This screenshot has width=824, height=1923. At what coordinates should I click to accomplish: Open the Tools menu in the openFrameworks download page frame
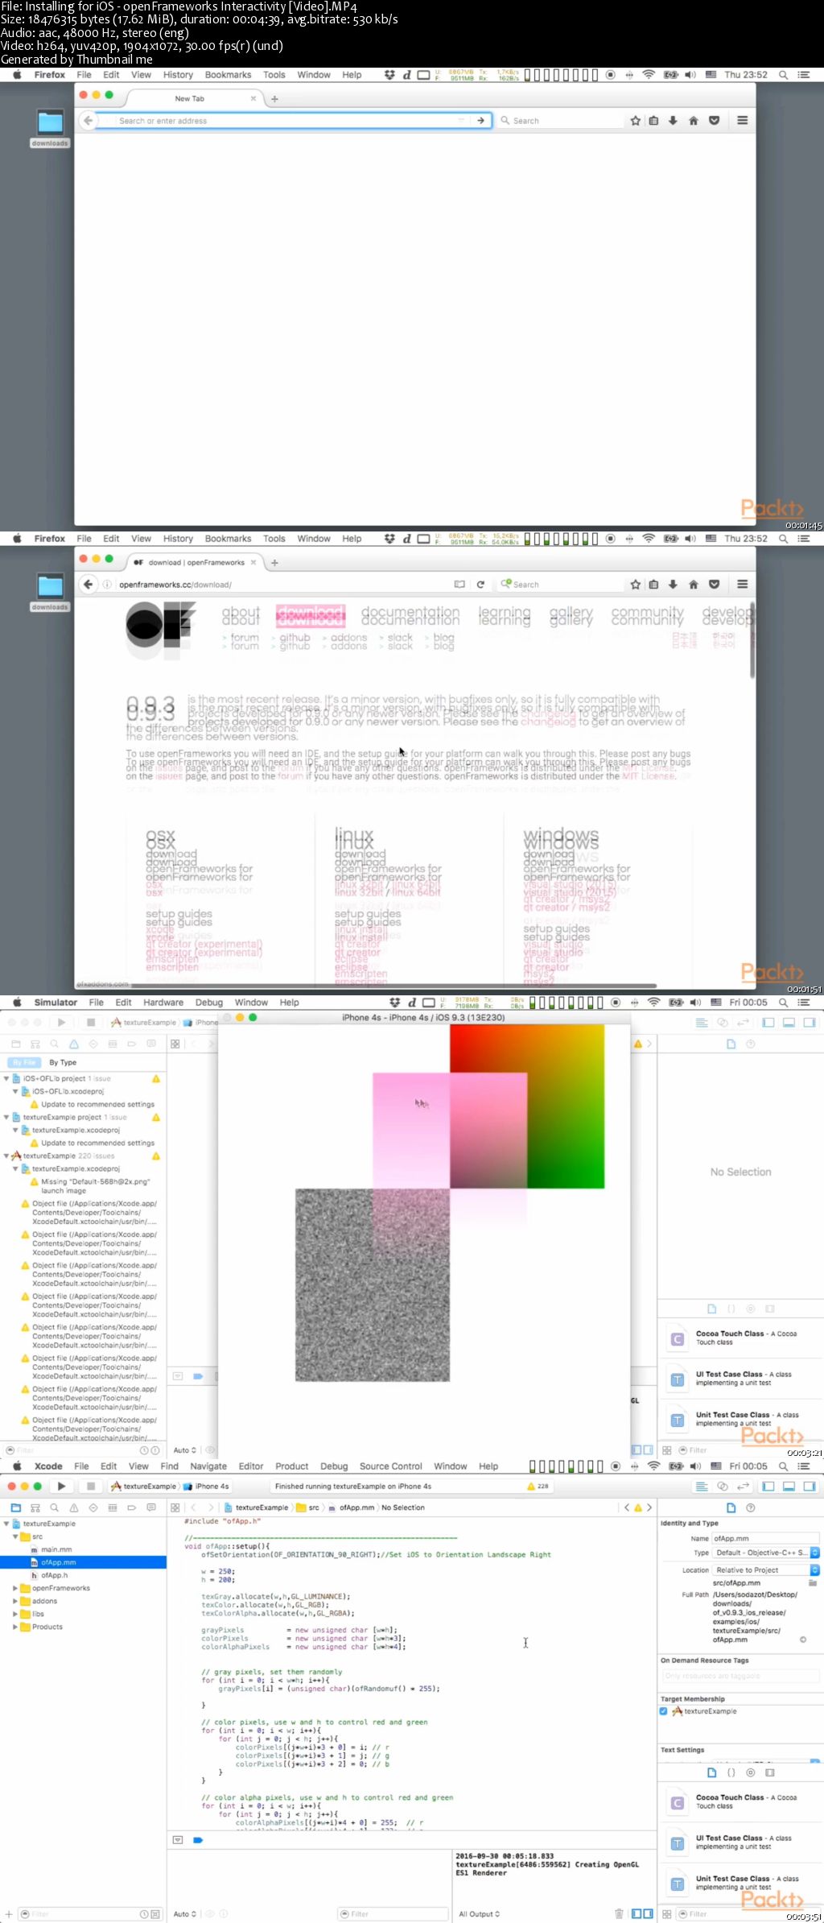tap(274, 539)
